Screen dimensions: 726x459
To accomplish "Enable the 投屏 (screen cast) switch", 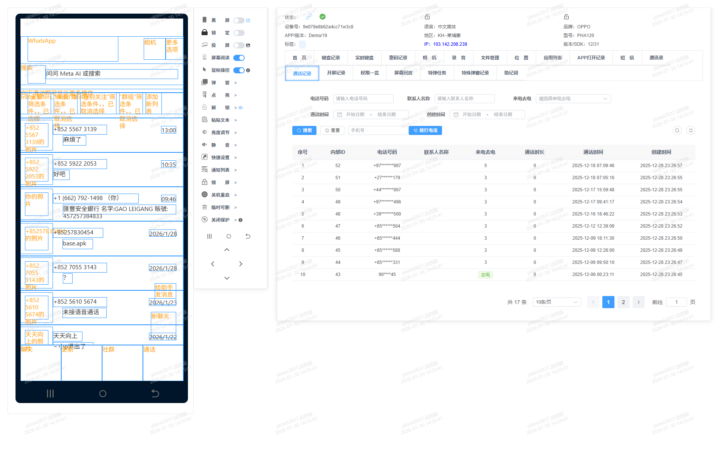I will tap(239, 45).
